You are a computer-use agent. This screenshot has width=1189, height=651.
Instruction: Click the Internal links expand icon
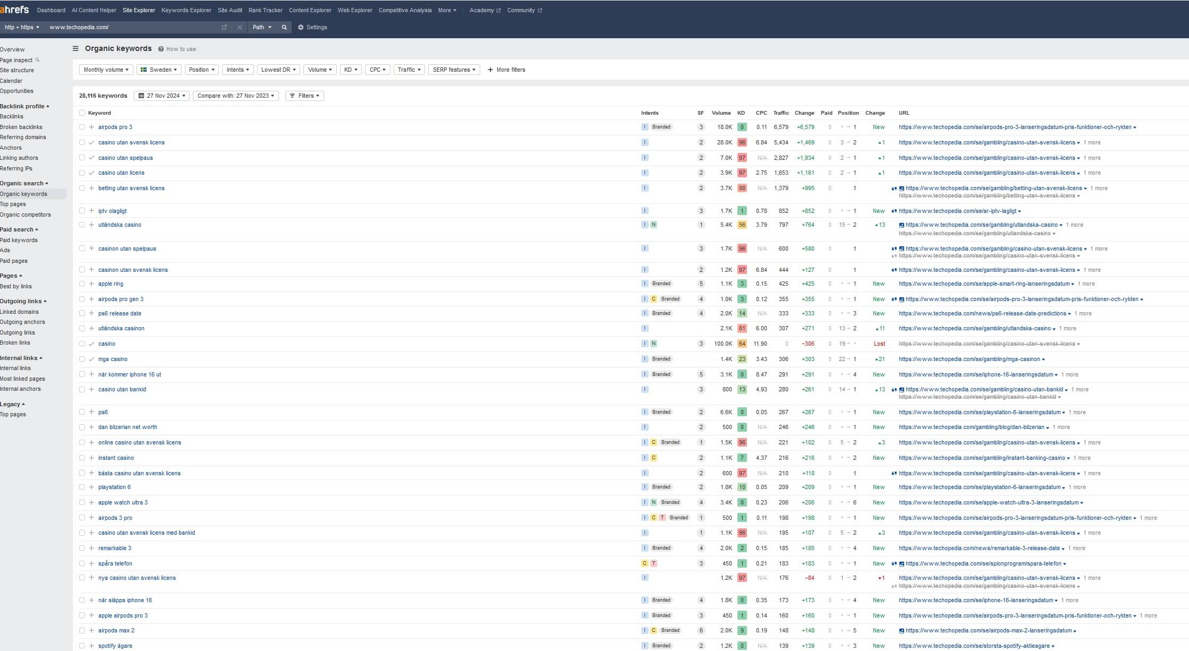[x=39, y=357]
